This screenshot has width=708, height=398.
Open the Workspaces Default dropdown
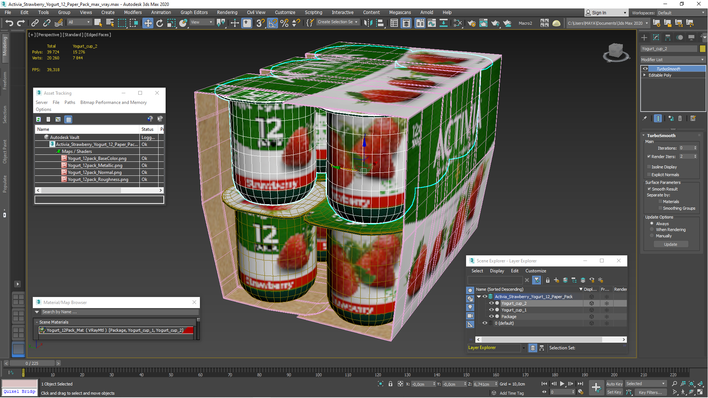pos(681,13)
